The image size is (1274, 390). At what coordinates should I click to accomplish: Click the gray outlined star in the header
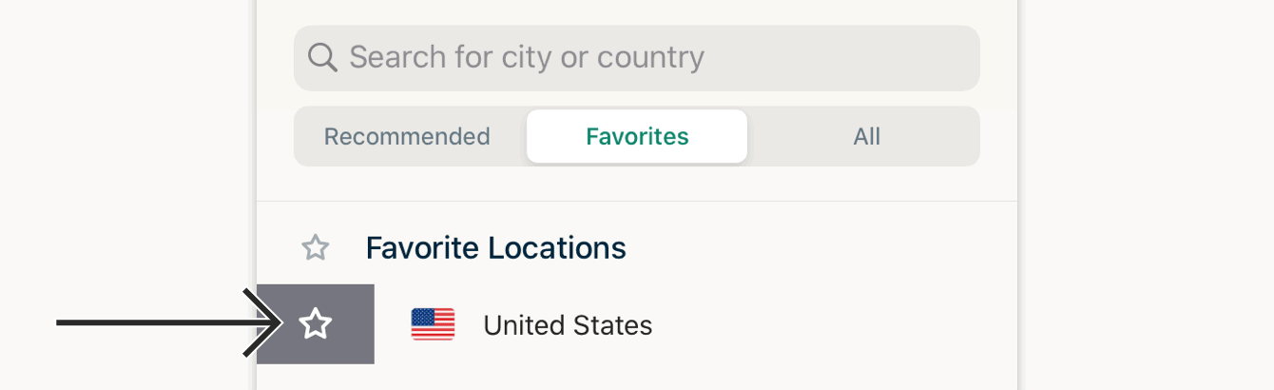pyautogui.click(x=315, y=248)
